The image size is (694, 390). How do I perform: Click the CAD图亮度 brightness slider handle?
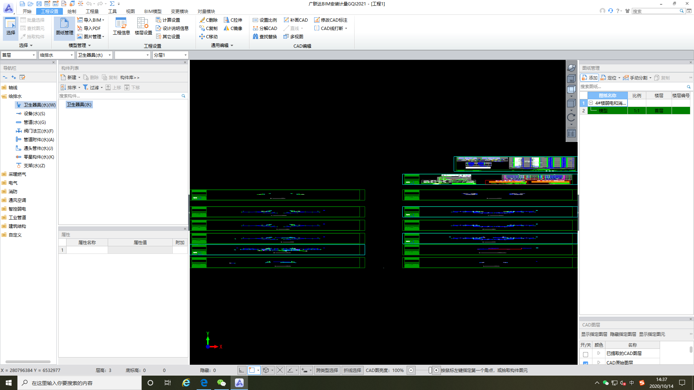point(430,370)
